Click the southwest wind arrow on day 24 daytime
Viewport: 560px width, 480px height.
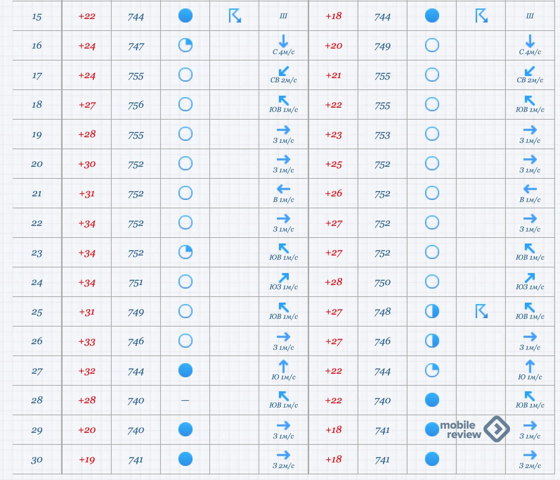pos(284,278)
